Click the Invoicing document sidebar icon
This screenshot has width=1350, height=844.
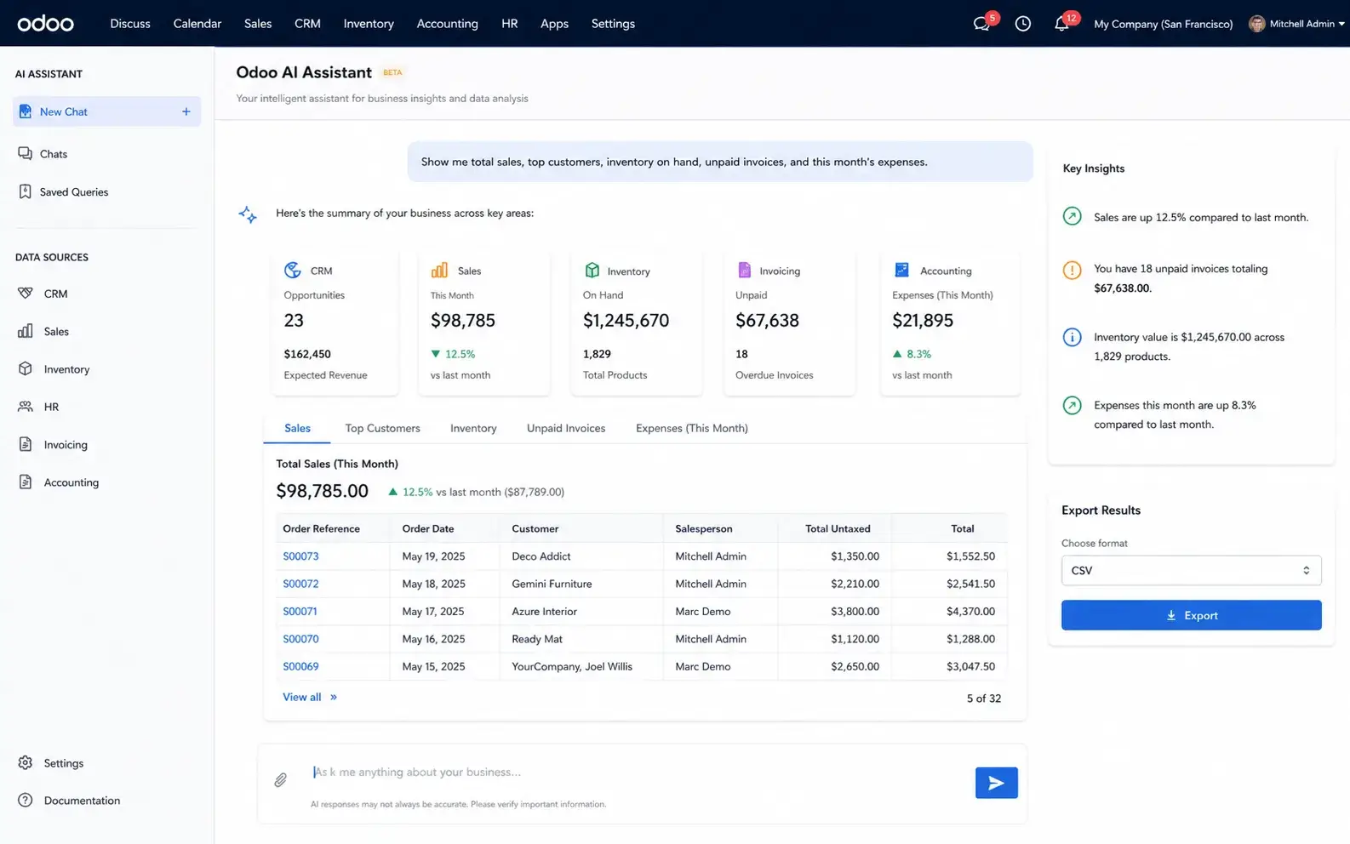tap(26, 444)
